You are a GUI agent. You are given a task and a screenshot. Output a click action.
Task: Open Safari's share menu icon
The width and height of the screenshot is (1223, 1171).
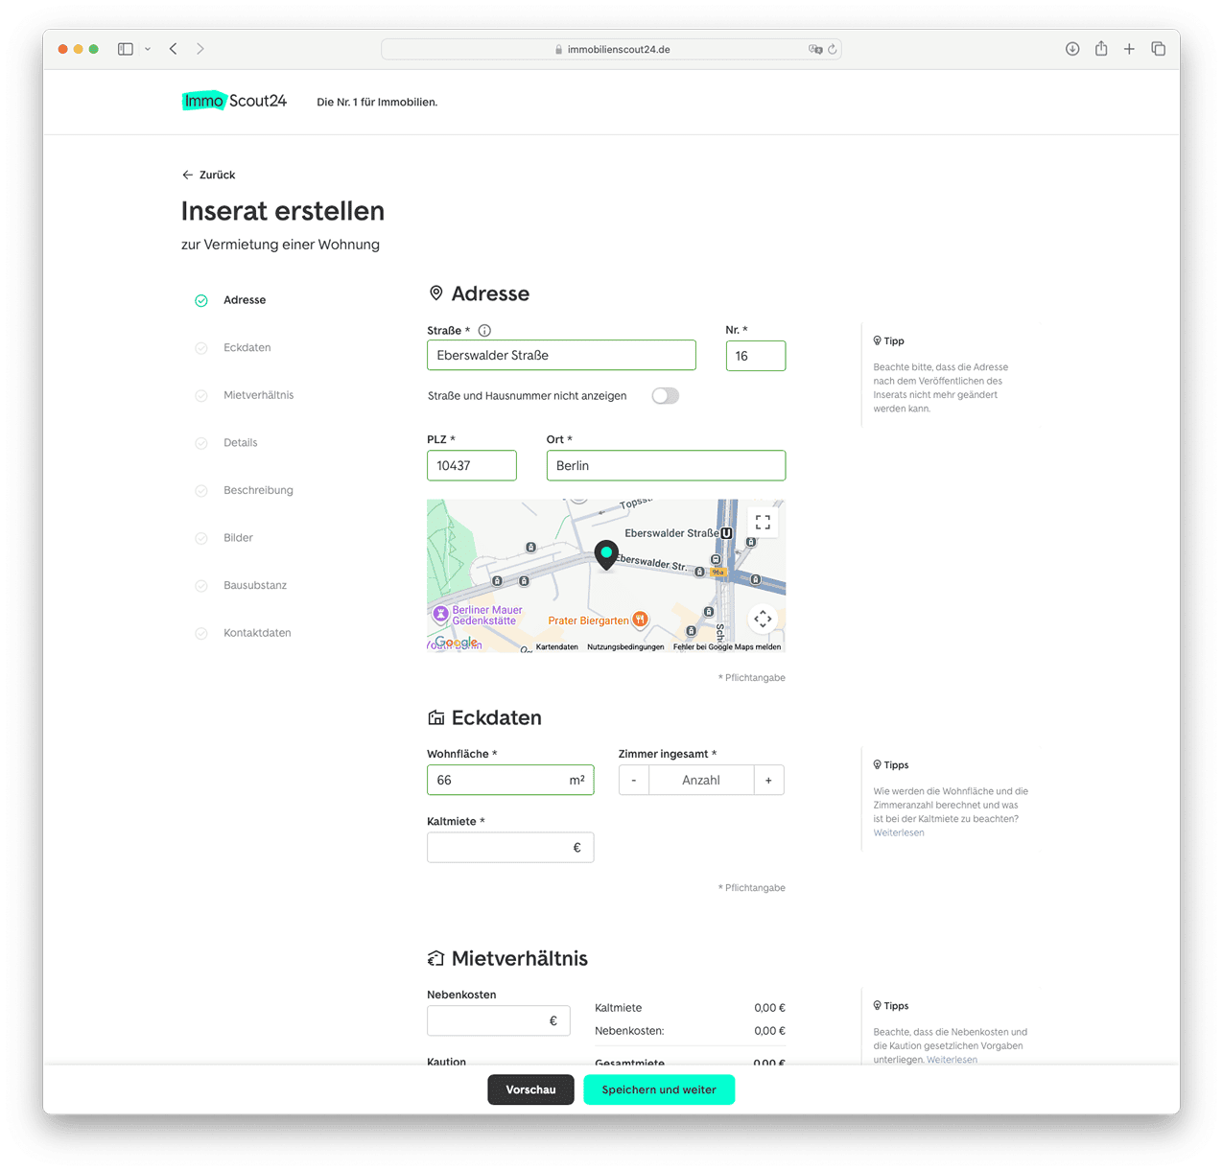pos(1101,49)
